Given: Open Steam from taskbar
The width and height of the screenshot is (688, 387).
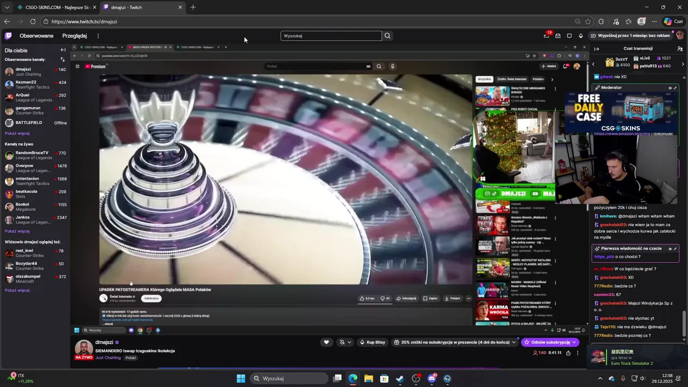Looking at the screenshot, I should pos(400,378).
